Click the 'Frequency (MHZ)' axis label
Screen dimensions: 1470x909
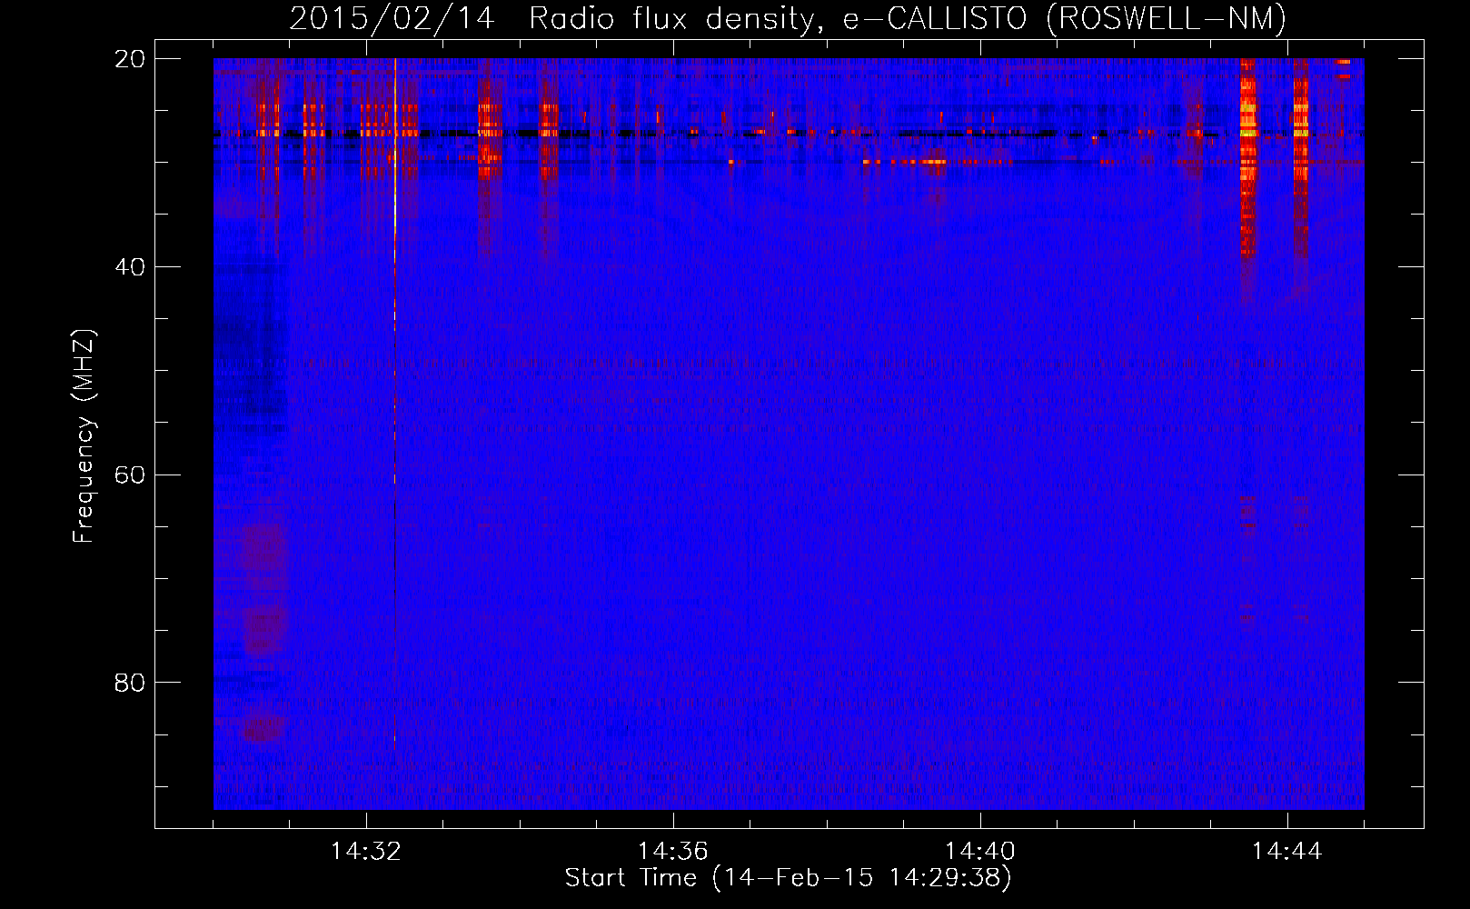pos(84,436)
